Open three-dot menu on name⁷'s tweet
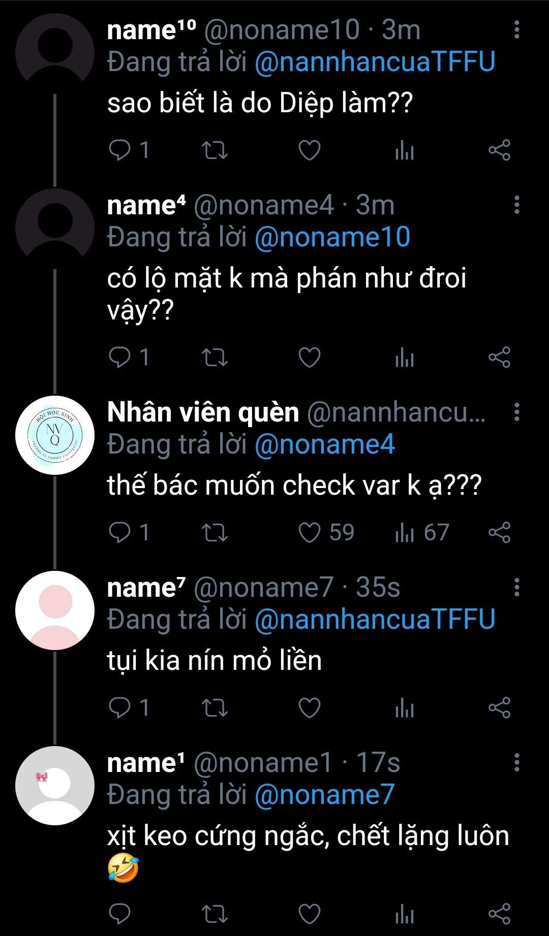 click(x=516, y=588)
